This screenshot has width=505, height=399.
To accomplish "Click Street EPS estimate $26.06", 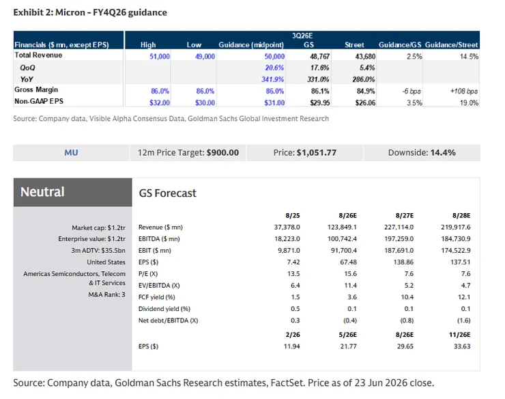I will click(365, 103).
